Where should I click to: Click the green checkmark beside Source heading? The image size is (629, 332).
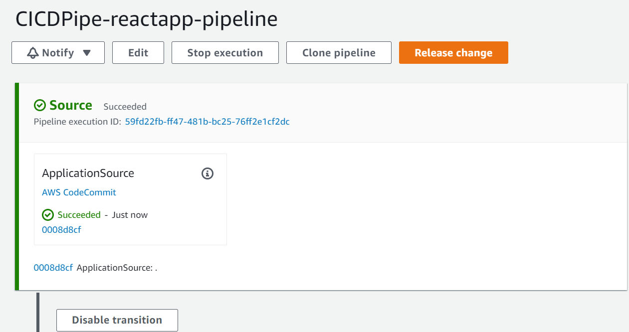40,105
